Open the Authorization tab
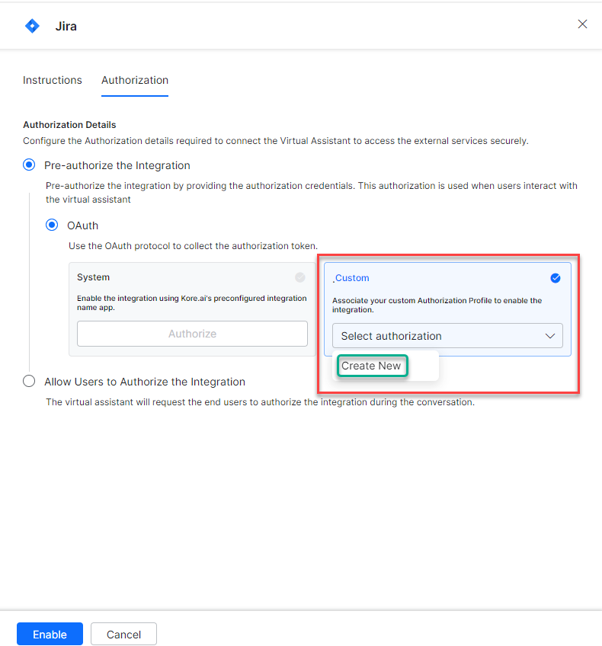The image size is (602, 646). pyautogui.click(x=135, y=80)
